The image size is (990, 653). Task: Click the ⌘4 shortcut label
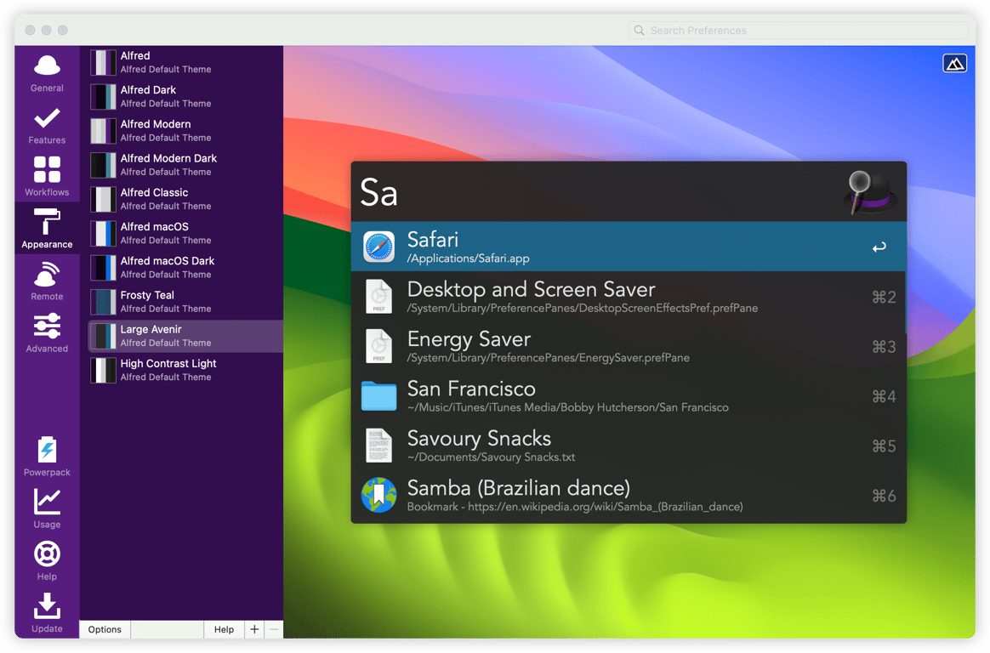pos(884,396)
